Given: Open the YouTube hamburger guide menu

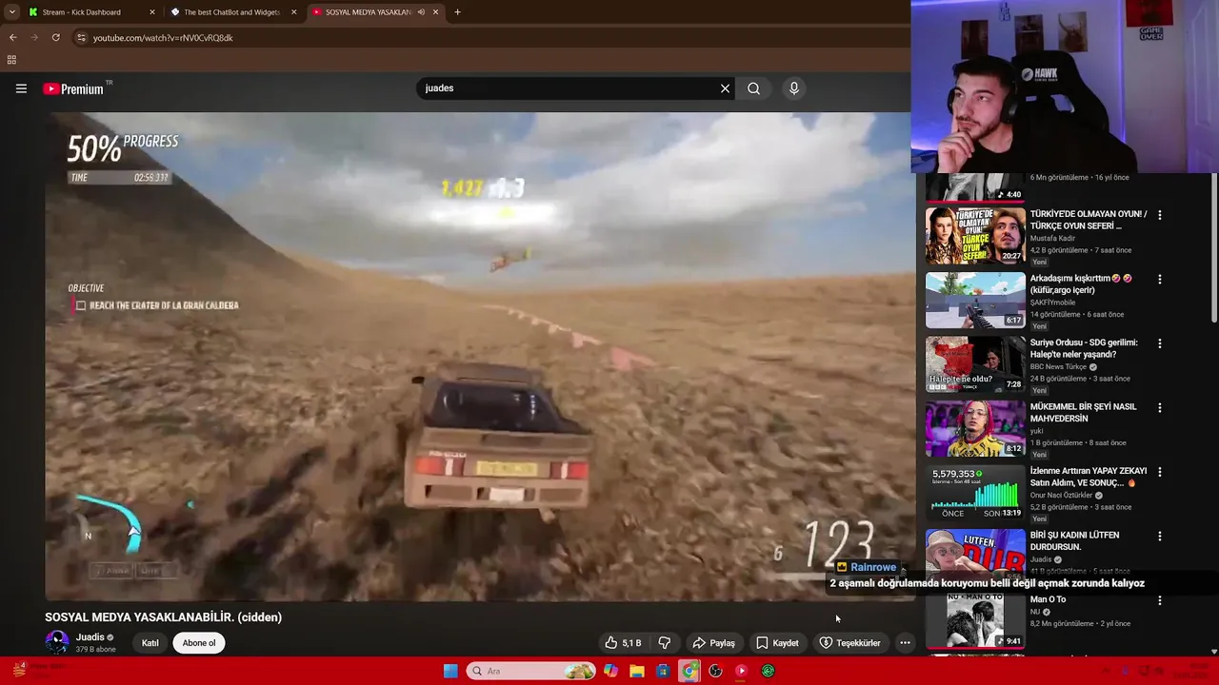Looking at the screenshot, I should [21, 88].
